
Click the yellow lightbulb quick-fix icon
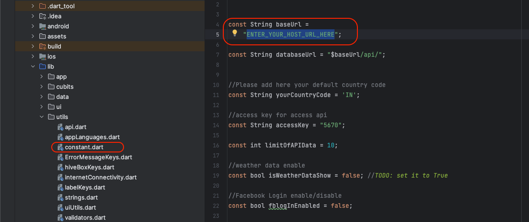coord(235,33)
